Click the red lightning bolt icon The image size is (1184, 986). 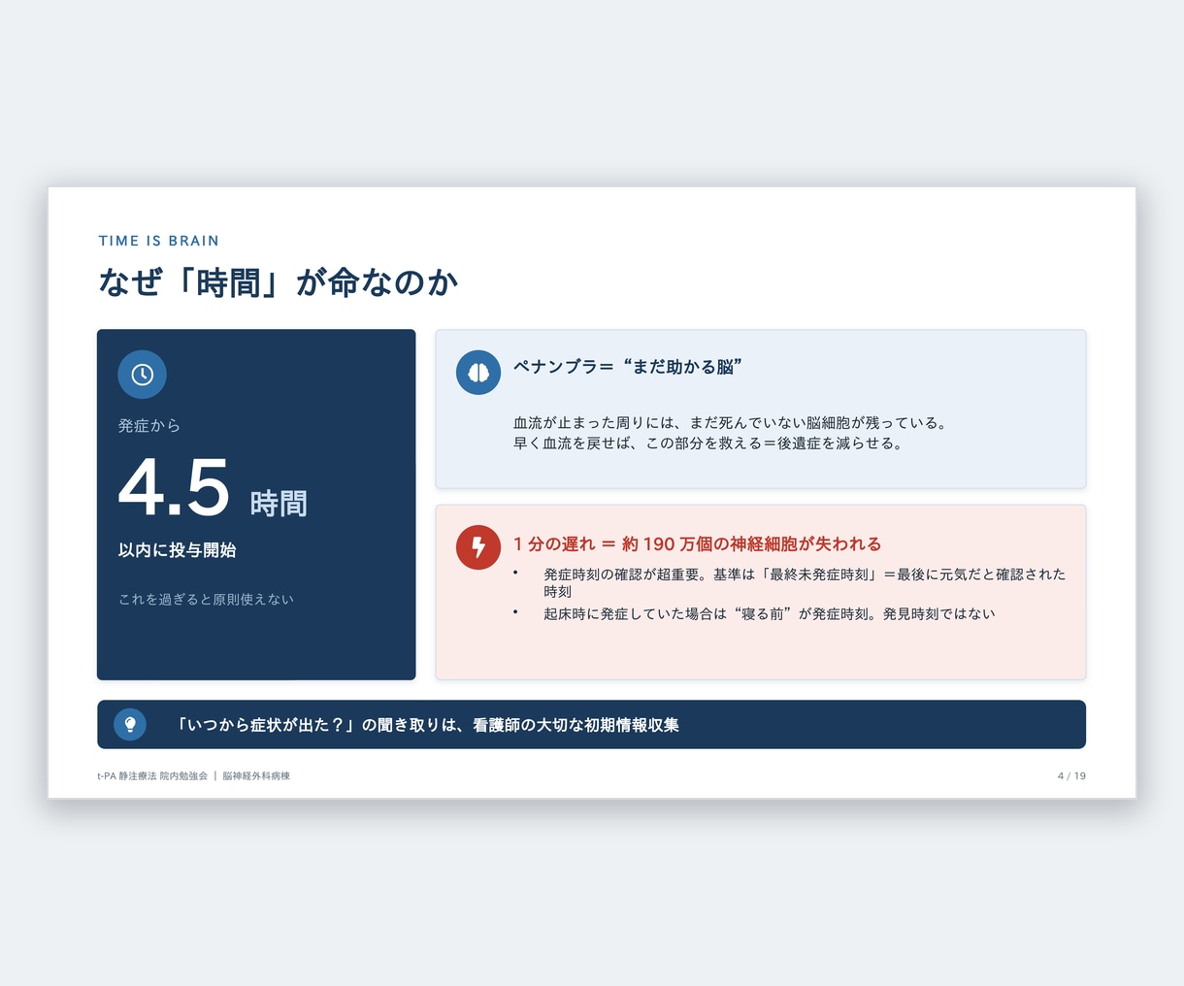(x=478, y=547)
